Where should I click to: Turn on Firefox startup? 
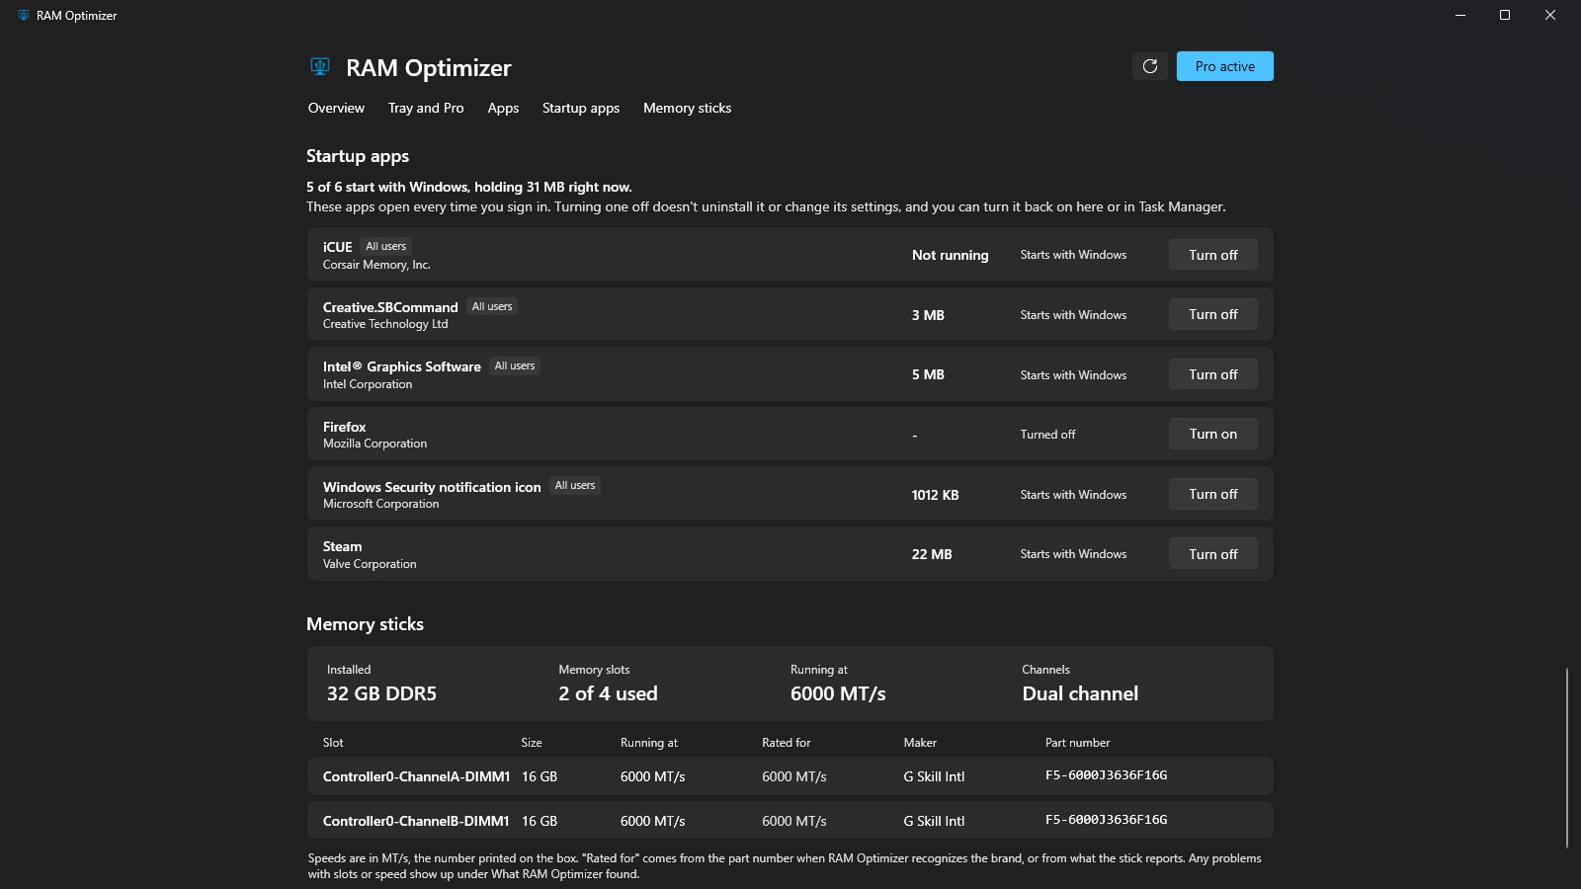pyautogui.click(x=1212, y=434)
